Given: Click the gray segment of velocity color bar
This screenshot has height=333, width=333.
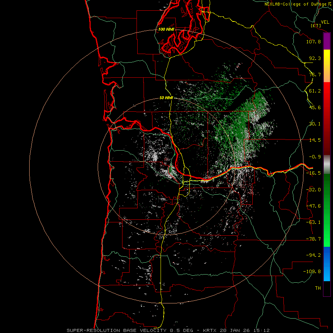Looking at the screenshot, I should (x=327, y=165).
